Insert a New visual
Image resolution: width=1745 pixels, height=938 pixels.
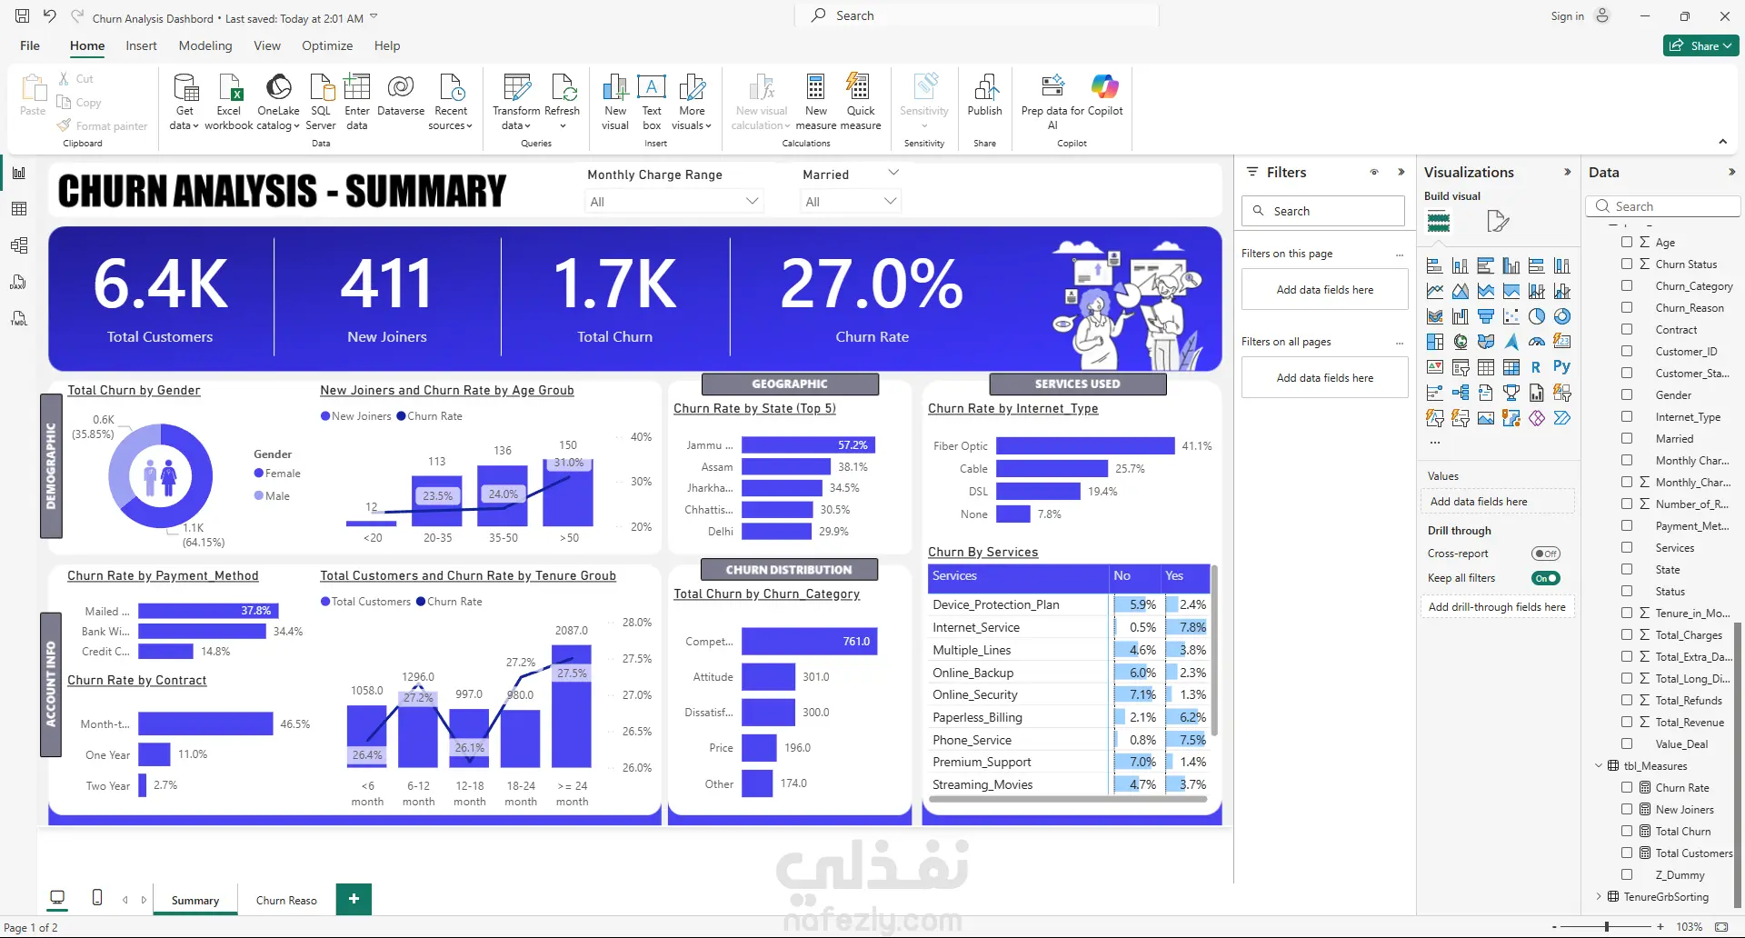[x=615, y=102]
